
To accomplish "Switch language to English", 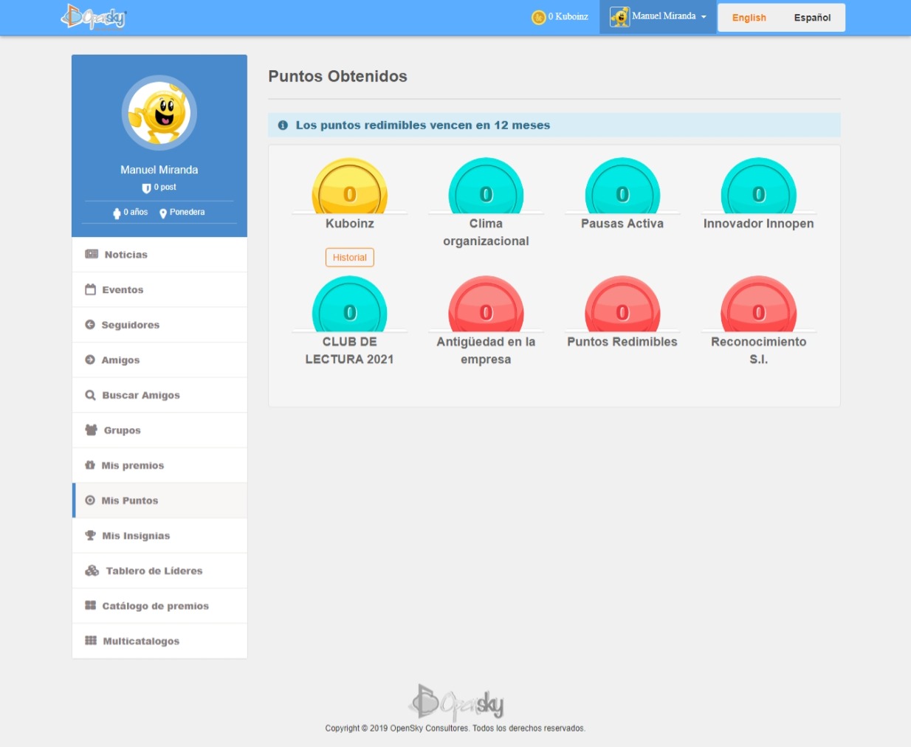I will click(749, 18).
